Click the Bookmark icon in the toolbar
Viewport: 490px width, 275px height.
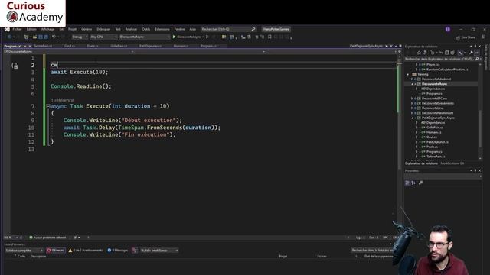pyautogui.click(x=269, y=37)
